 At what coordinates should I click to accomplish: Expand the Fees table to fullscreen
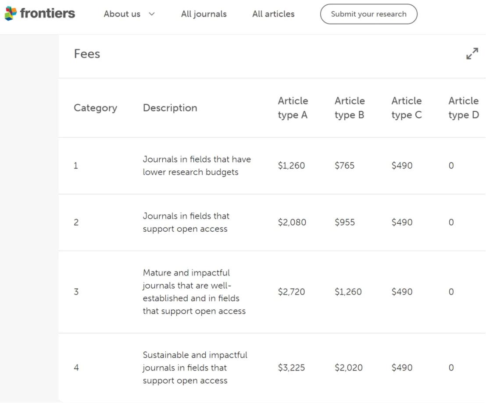[x=472, y=54]
